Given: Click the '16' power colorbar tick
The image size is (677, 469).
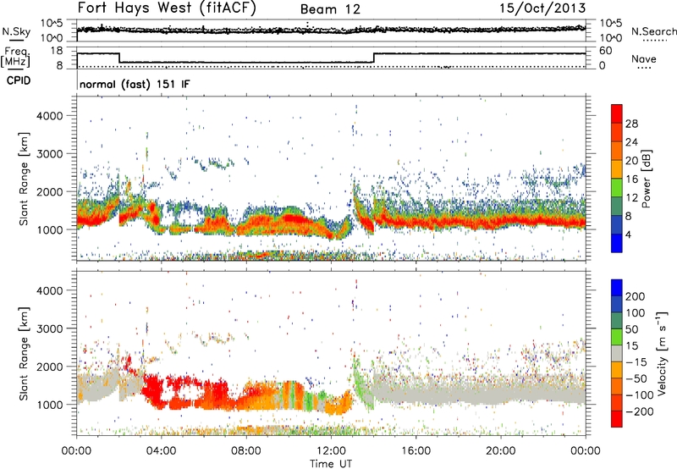Looking at the screenshot, I should tap(631, 179).
